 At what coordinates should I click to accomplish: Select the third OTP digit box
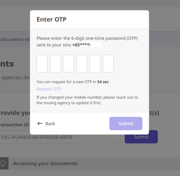69,63
